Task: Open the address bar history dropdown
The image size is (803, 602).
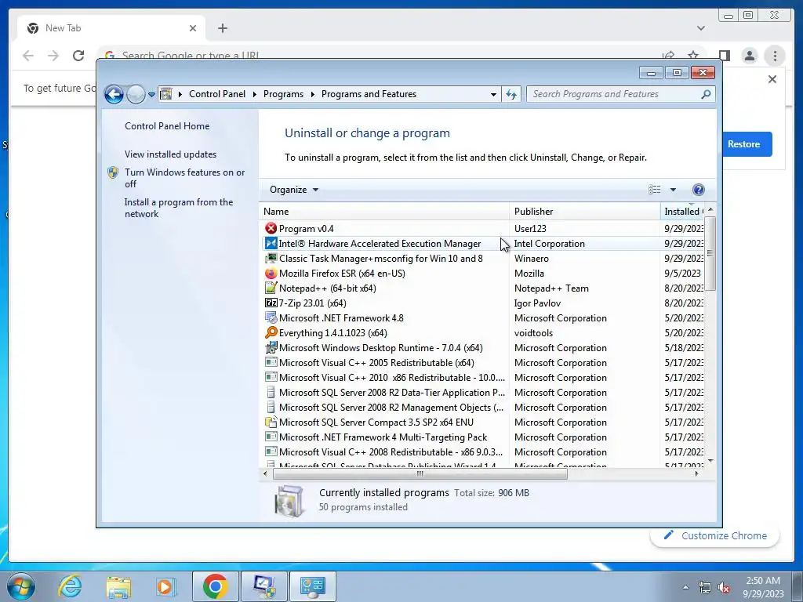Action: coord(493,94)
